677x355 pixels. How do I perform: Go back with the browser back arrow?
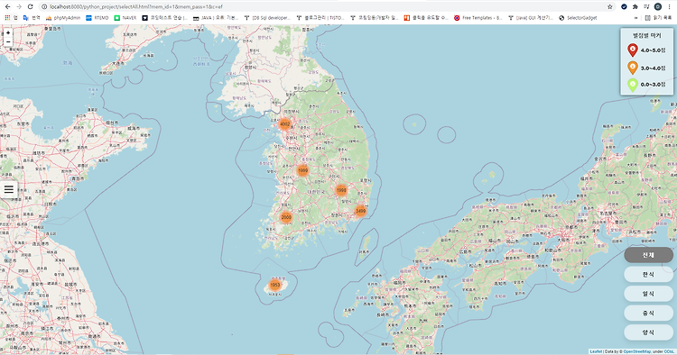(x=8, y=6)
